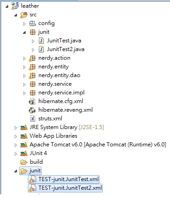Click the struts.xml file icon
170x197 pixels.
32,119
